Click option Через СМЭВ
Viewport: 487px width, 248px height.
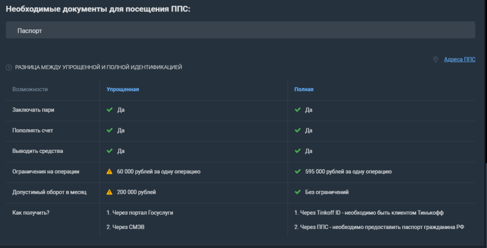(126, 227)
